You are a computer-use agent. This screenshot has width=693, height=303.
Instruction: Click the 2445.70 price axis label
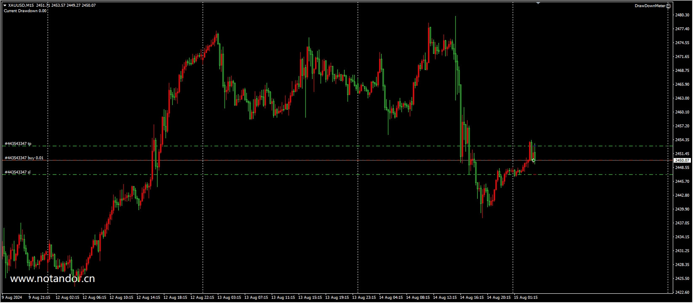682,182
